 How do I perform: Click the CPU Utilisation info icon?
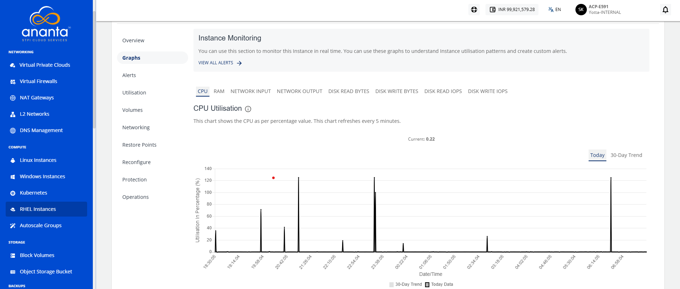248,109
